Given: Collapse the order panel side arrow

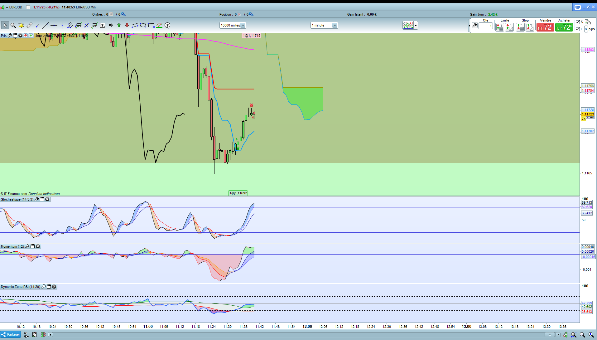Looking at the screenshot, I should click(469, 26).
